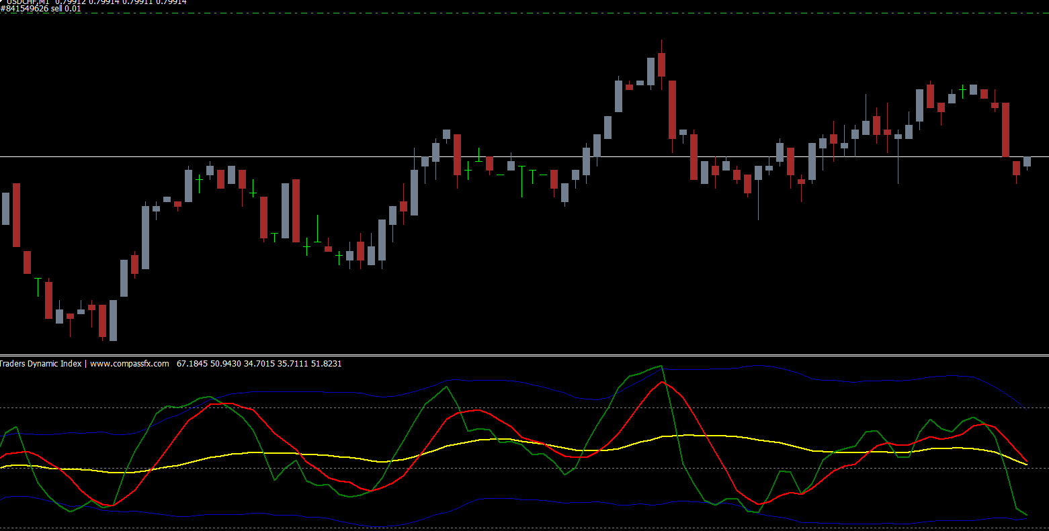1049x531 pixels.
Task: Click the green dashed sell order line
Action: point(538,13)
